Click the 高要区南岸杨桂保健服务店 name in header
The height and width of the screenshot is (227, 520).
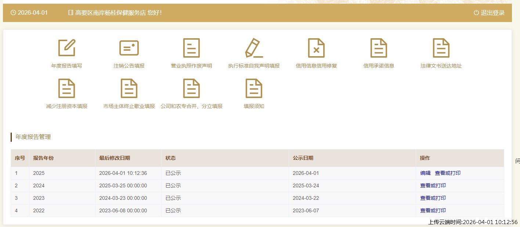pyautogui.click(x=111, y=13)
